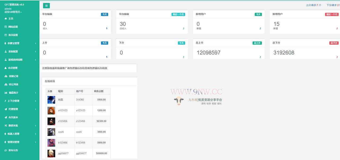Click the 3192608 total value
The height and width of the screenshot is (160, 340).
pyautogui.click(x=284, y=53)
